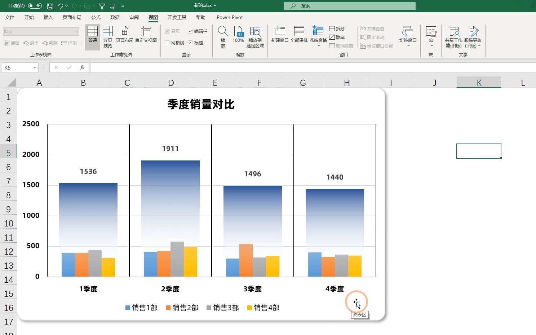Switch to the 开发工具 ribbon tab
This screenshot has height=335, width=536.
(176, 17)
